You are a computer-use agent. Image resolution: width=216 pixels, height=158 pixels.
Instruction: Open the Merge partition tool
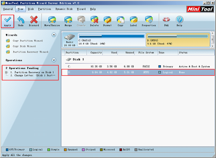(68, 21)
